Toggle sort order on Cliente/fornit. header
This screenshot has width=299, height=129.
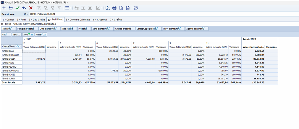point(20,47)
